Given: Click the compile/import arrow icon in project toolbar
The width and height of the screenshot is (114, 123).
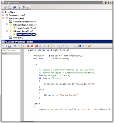Looking at the screenshot, I should pos(19,7).
